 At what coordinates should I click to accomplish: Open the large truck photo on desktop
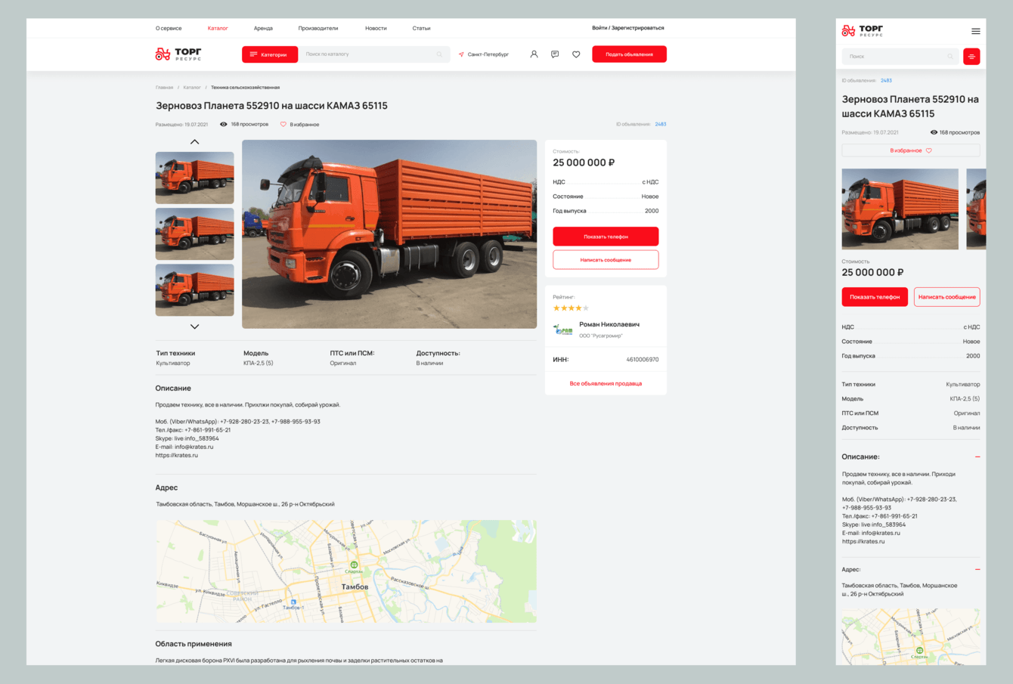389,234
